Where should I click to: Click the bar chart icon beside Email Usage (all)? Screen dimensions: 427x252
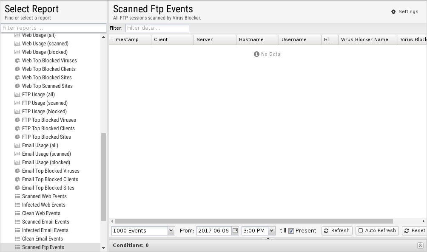pyautogui.click(x=17, y=145)
